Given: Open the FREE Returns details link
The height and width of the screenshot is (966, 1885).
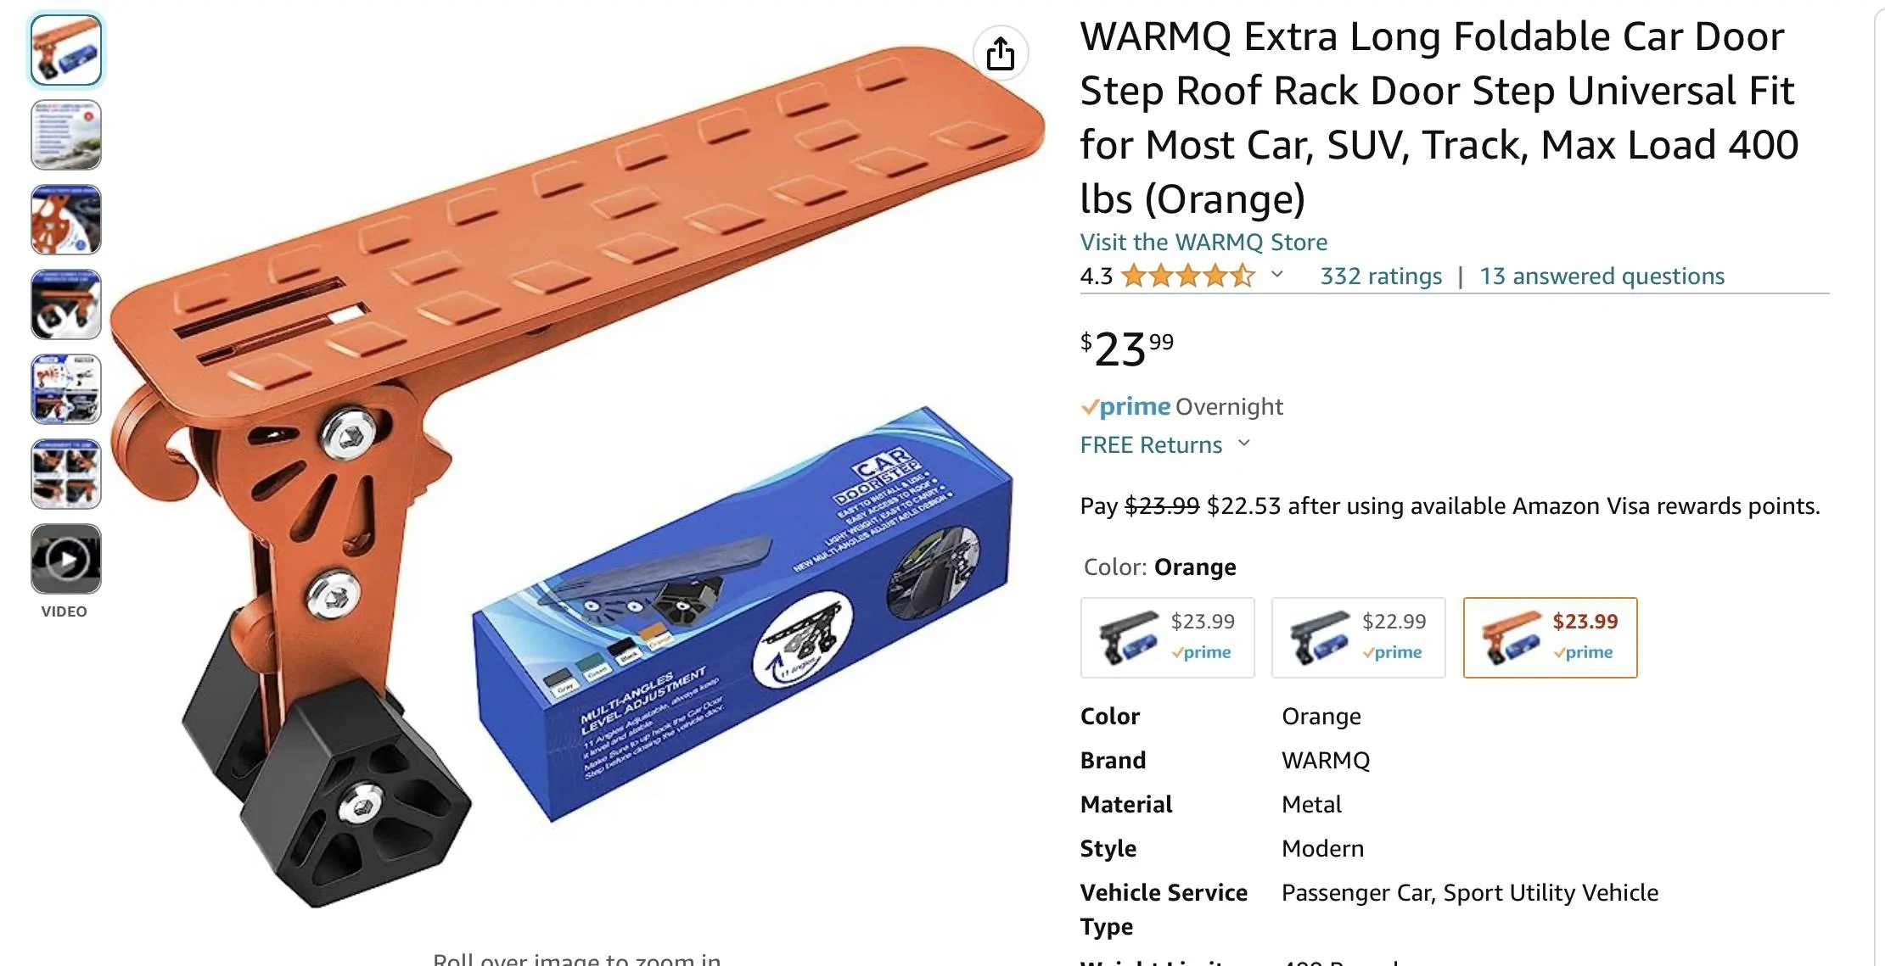Looking at the screenshot, I should [x=1151, y=444].
